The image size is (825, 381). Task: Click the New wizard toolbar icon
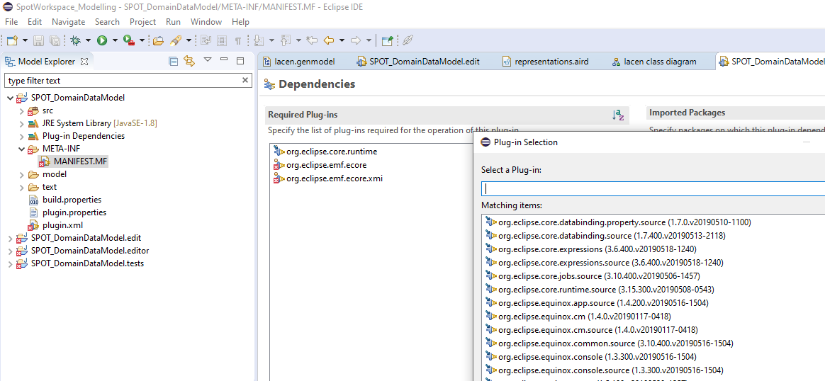click(x=11, y=40)
